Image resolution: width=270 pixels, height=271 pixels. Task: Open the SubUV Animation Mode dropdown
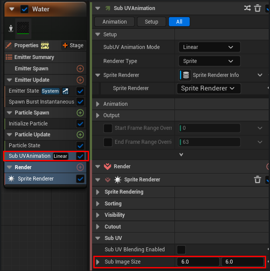pos(209,47)
